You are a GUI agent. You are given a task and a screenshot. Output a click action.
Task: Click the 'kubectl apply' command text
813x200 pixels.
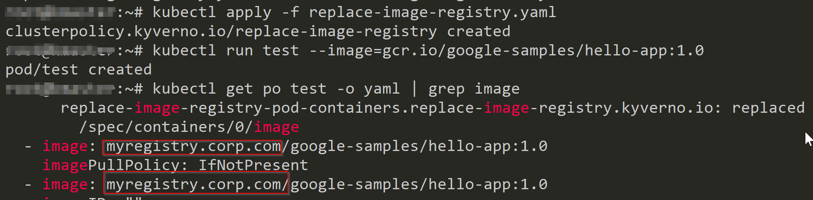tap(212, 12)
